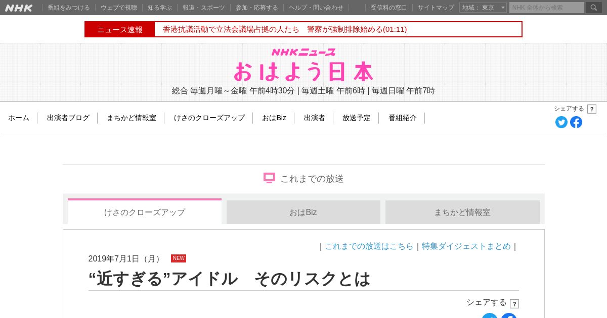This screenshot has width=607, height=318.
Task: Switch to the まちかど情報室 tab
Action: coord(462,212)
